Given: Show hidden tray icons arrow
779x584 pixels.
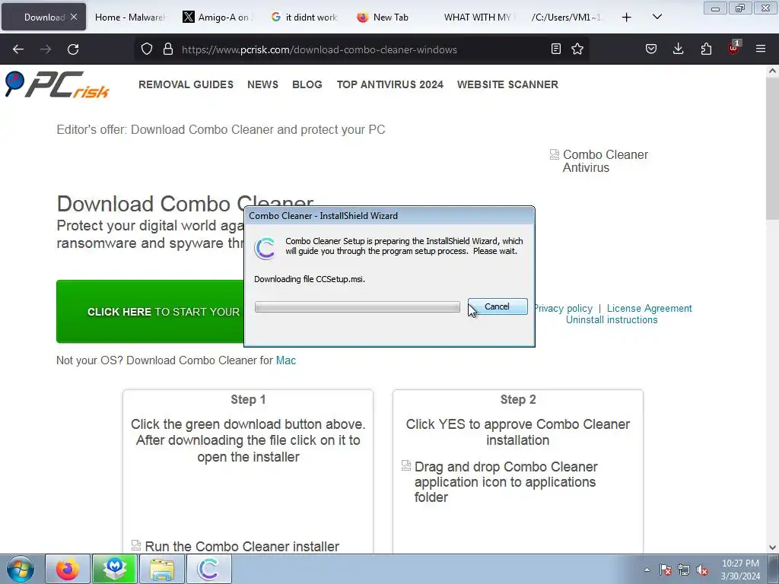Looking at the screenshot, I should click(x=647, y=570).
